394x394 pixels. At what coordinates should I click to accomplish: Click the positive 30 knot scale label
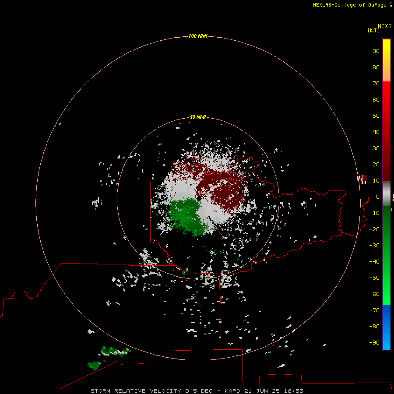click(376, 148)
